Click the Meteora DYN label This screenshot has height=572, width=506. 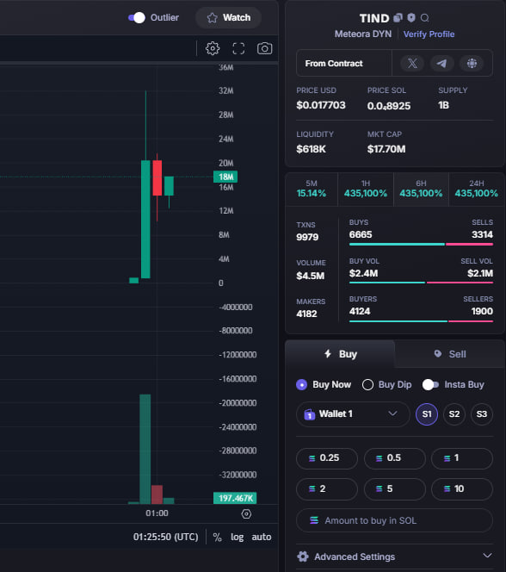click(x=363, y=34)
